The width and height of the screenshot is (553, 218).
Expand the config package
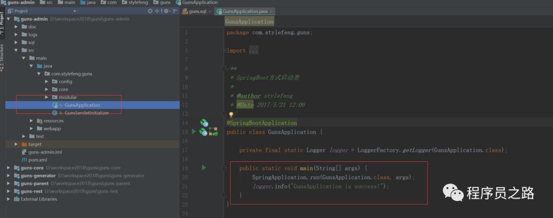(47, 82)
